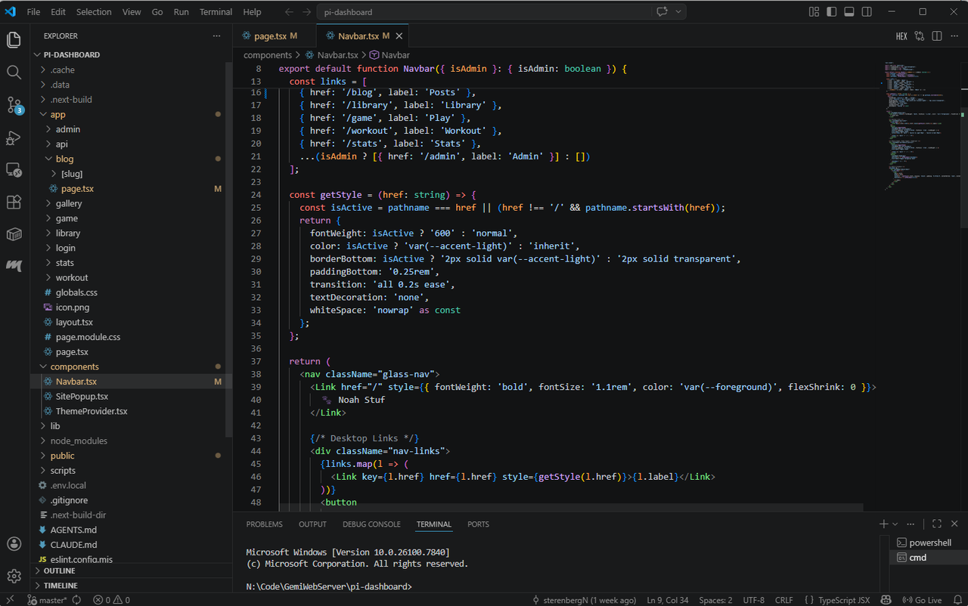Open the Extensions view
968x606 pixels.
tap(14, 202)
